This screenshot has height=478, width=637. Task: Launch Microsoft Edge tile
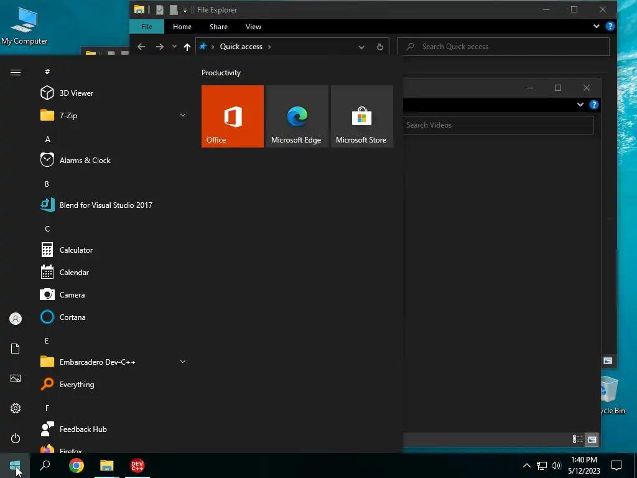pos(297,116)
